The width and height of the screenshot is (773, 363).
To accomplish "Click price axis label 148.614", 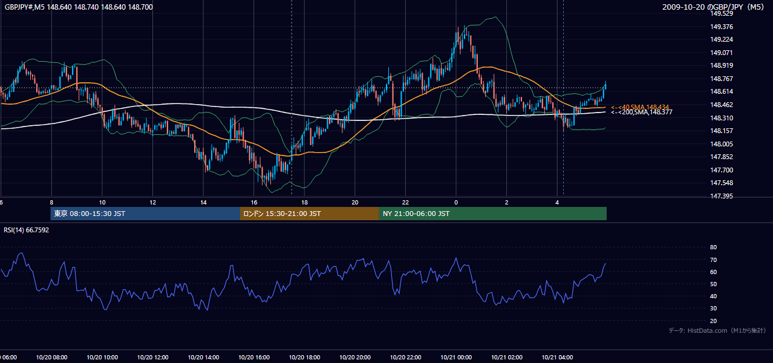I will pos(722,91).
